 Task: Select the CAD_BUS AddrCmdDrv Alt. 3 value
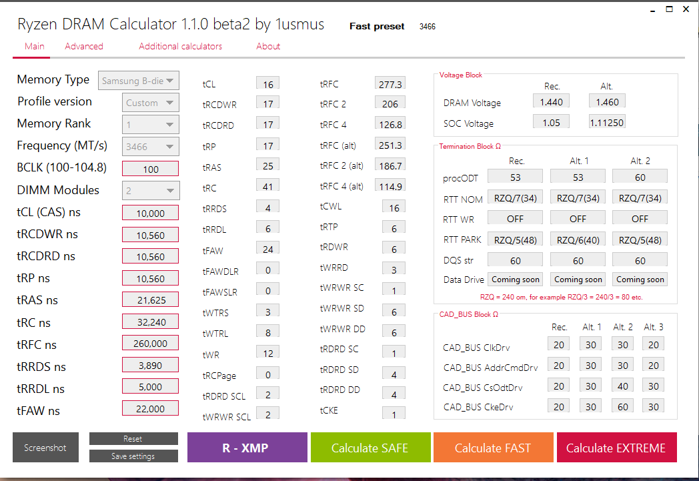654,365
